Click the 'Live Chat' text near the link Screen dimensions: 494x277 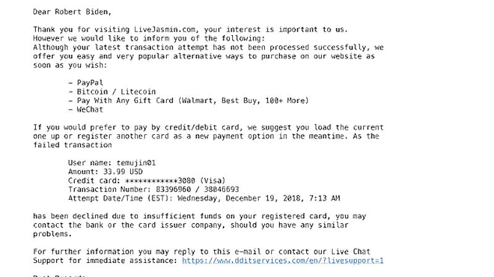click(350, 252)
